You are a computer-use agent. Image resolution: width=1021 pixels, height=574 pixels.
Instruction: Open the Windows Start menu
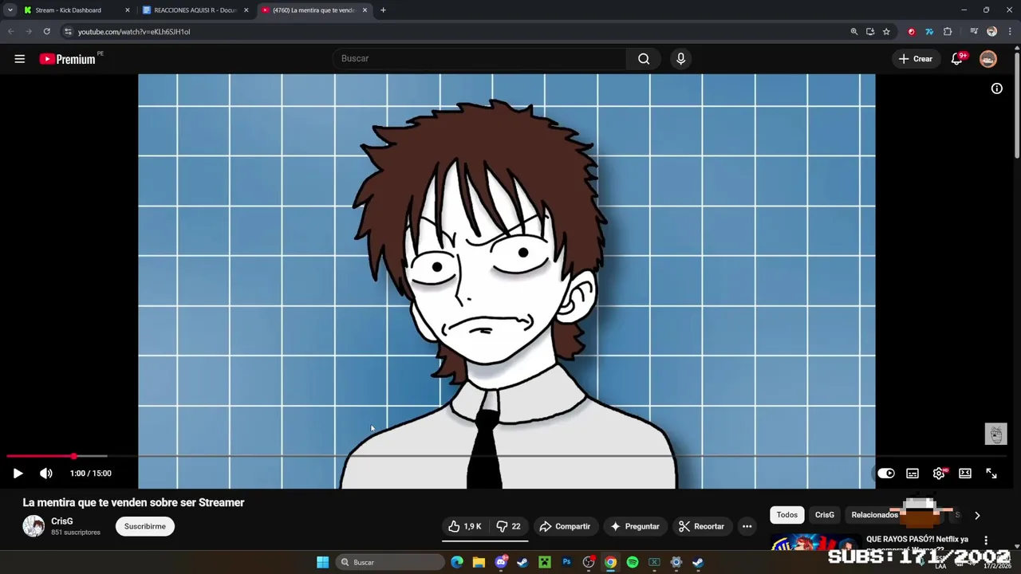pyautogui.click(x=322, y=562)
